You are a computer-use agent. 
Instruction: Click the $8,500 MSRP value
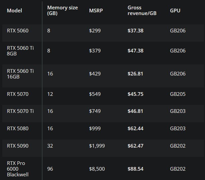point(97,169)
